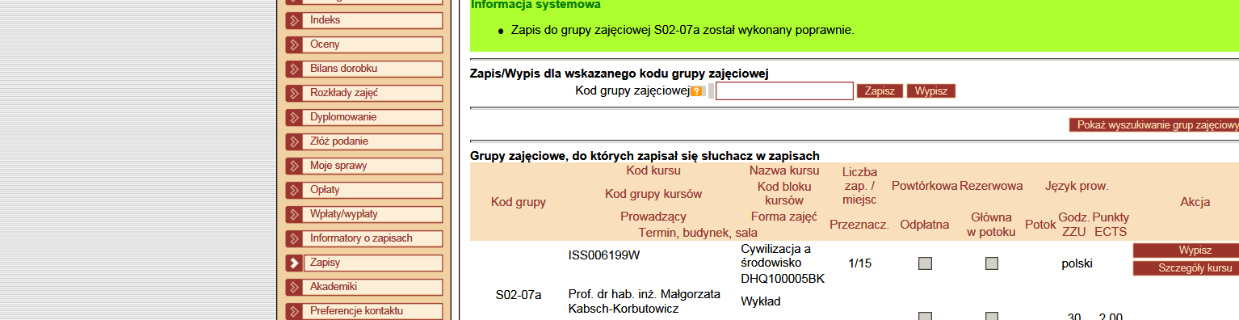Click the Akcja column header
1239x320 pixels.
pyautogui.click(x=1195, y=202)
